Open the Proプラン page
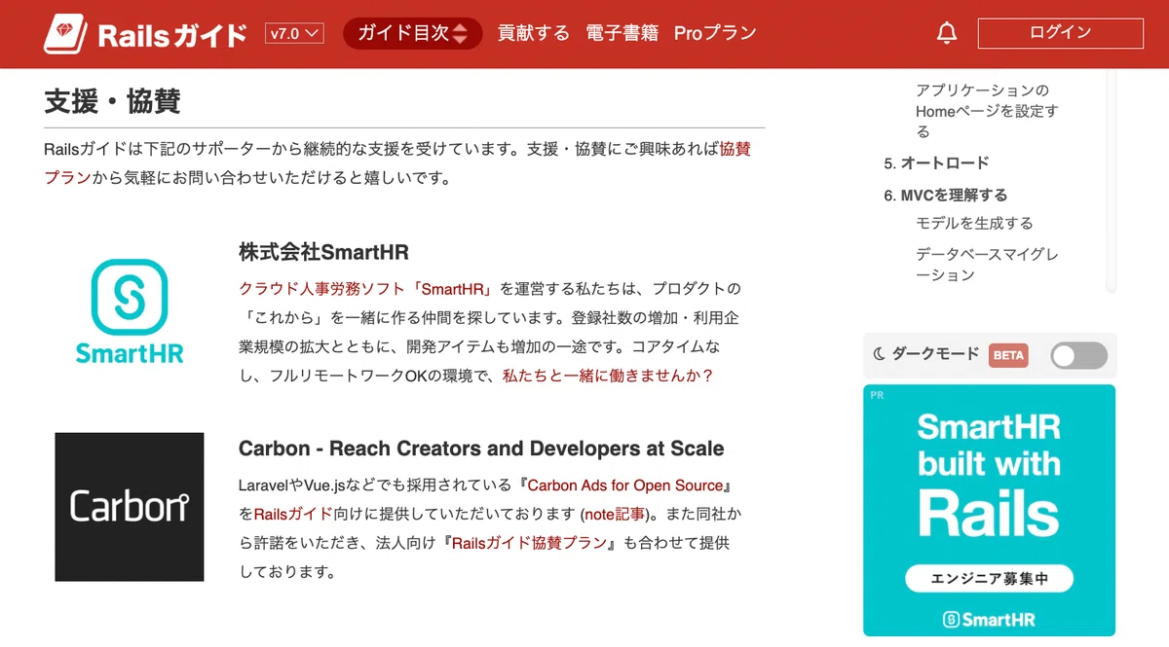 pyautogui.click(x=715, y=33)
